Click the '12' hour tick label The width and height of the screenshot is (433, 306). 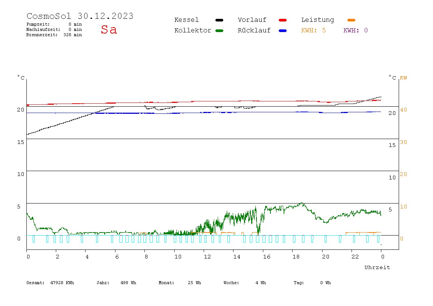(x=207, y=257)
